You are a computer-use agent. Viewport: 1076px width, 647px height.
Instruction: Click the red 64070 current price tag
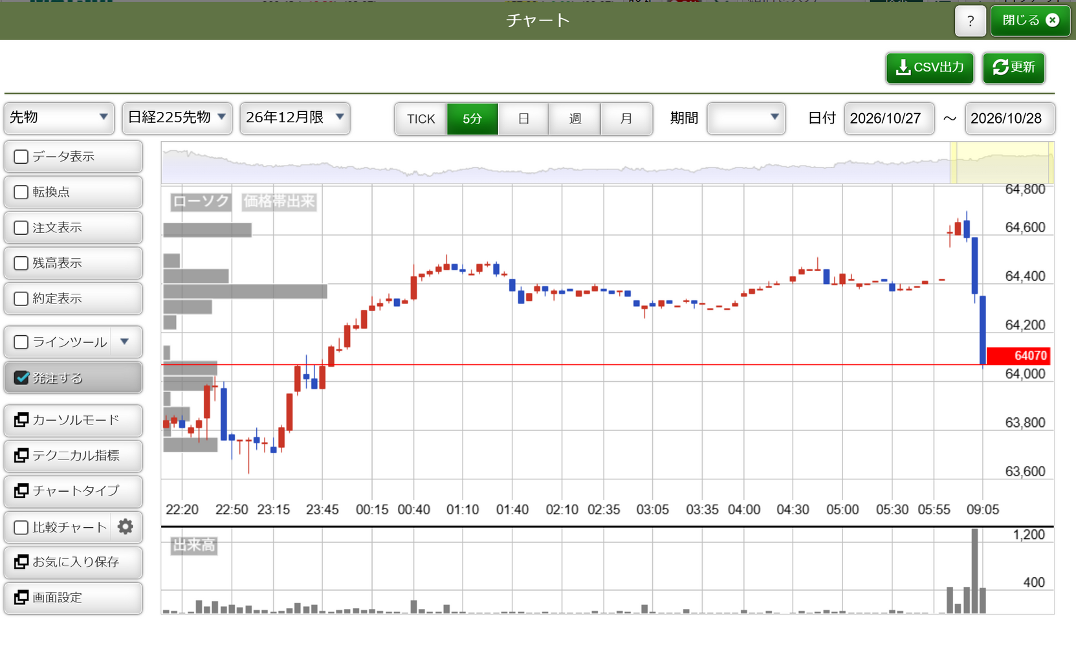click(x=1019, y=356)
